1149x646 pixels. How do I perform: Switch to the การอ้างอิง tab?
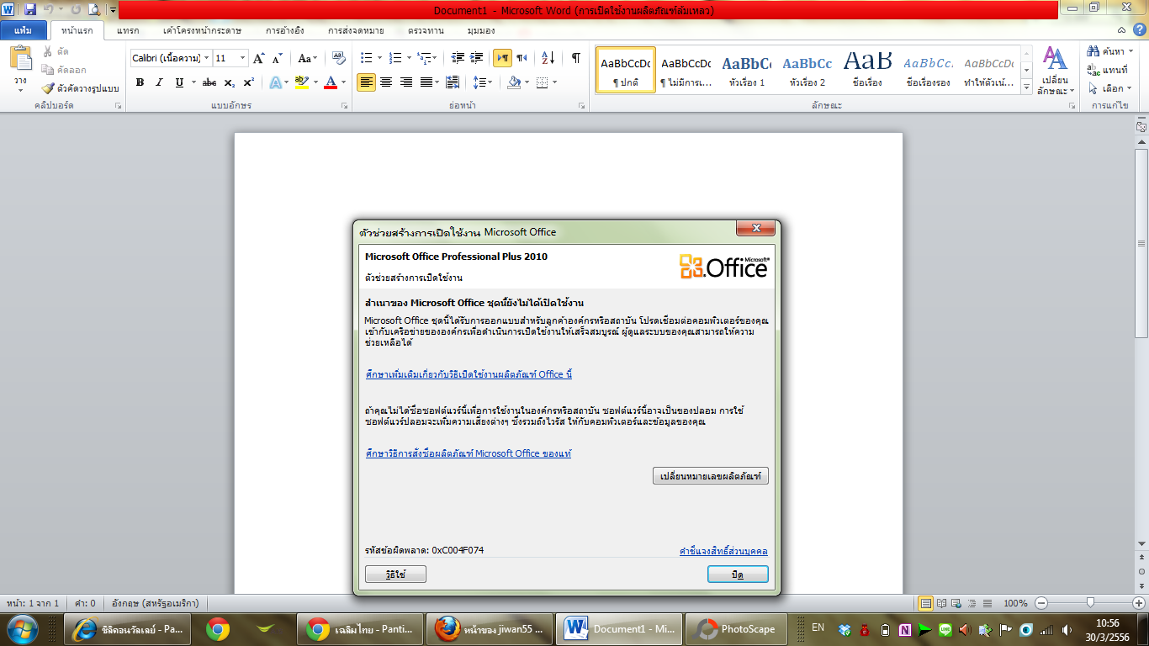coord(284,30)
